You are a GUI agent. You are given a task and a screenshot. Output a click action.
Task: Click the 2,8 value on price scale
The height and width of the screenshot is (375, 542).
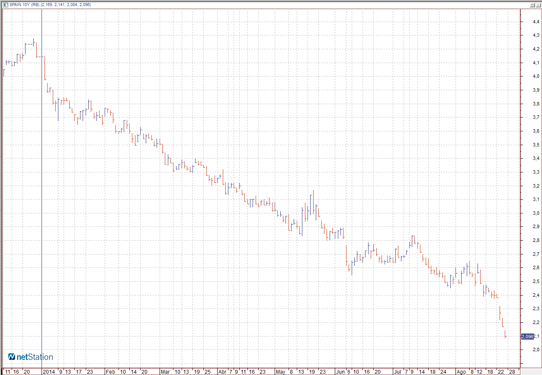coord(536,240)
